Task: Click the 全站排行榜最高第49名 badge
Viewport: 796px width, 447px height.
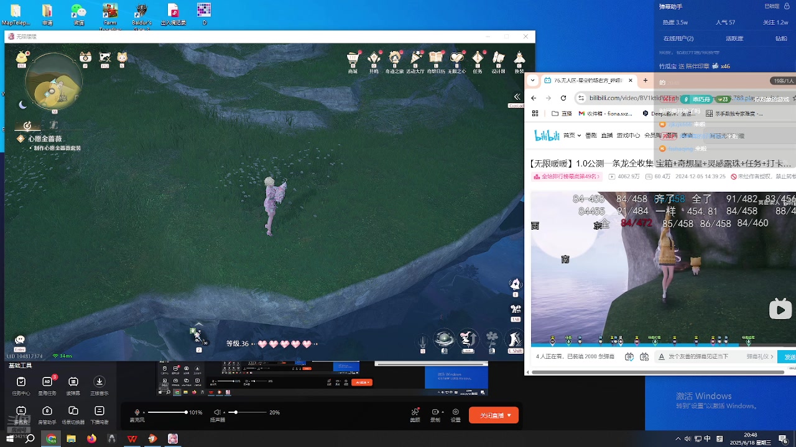Action: tap(567, 177)
